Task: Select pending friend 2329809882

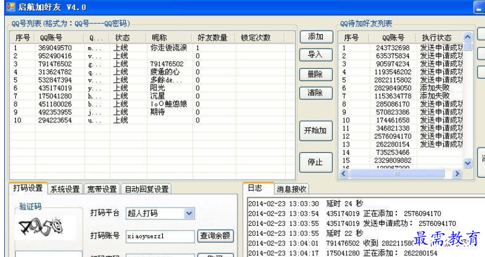Action: point(401,161)
